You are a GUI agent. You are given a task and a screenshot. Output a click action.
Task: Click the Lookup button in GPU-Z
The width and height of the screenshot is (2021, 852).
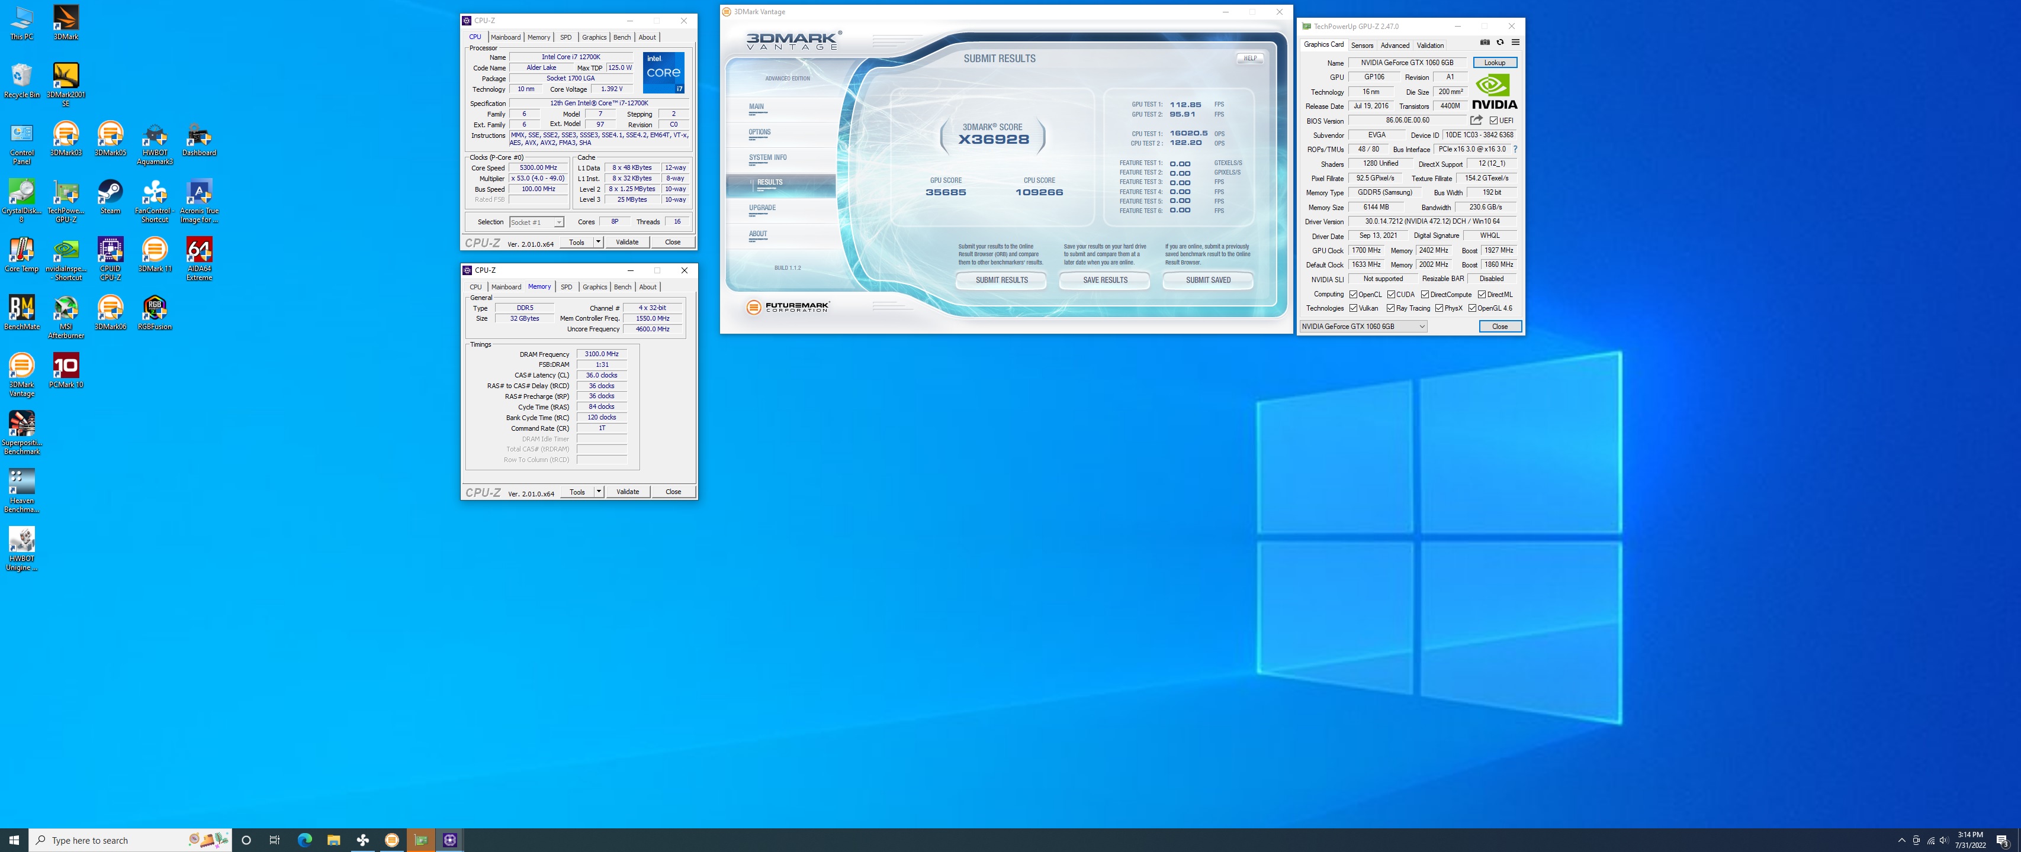coord(1495,63)
